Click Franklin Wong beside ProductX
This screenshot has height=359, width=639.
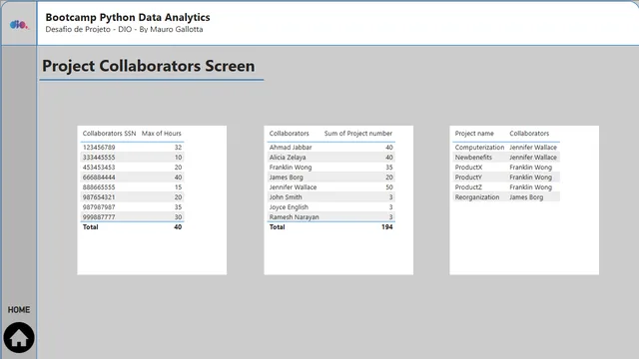tap(530, 168)
